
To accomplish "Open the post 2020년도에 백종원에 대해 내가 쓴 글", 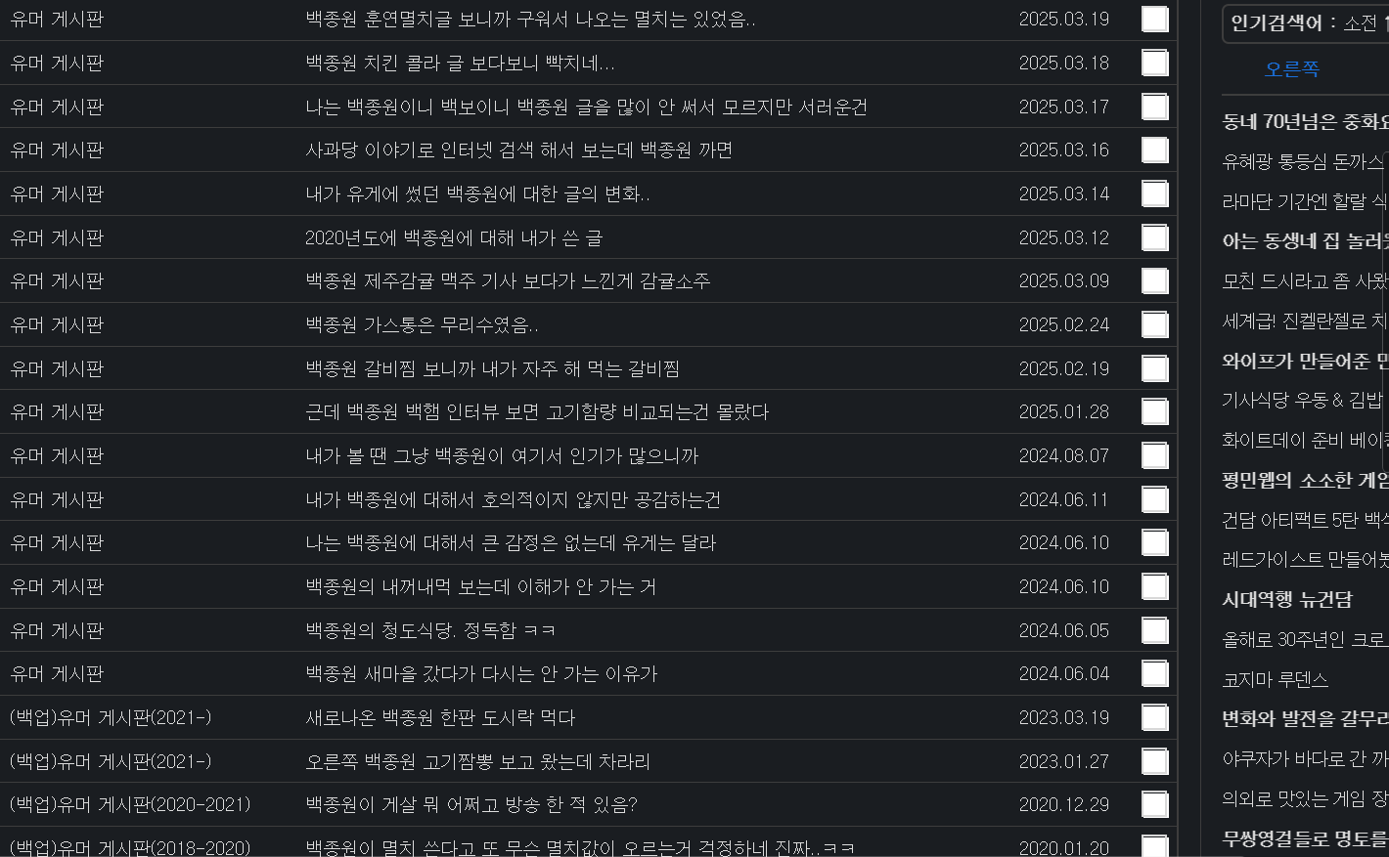I will coord(454,237).
